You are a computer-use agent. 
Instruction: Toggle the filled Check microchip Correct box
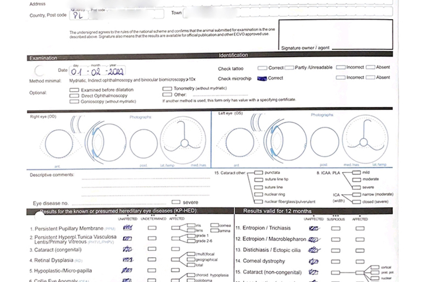262,78
